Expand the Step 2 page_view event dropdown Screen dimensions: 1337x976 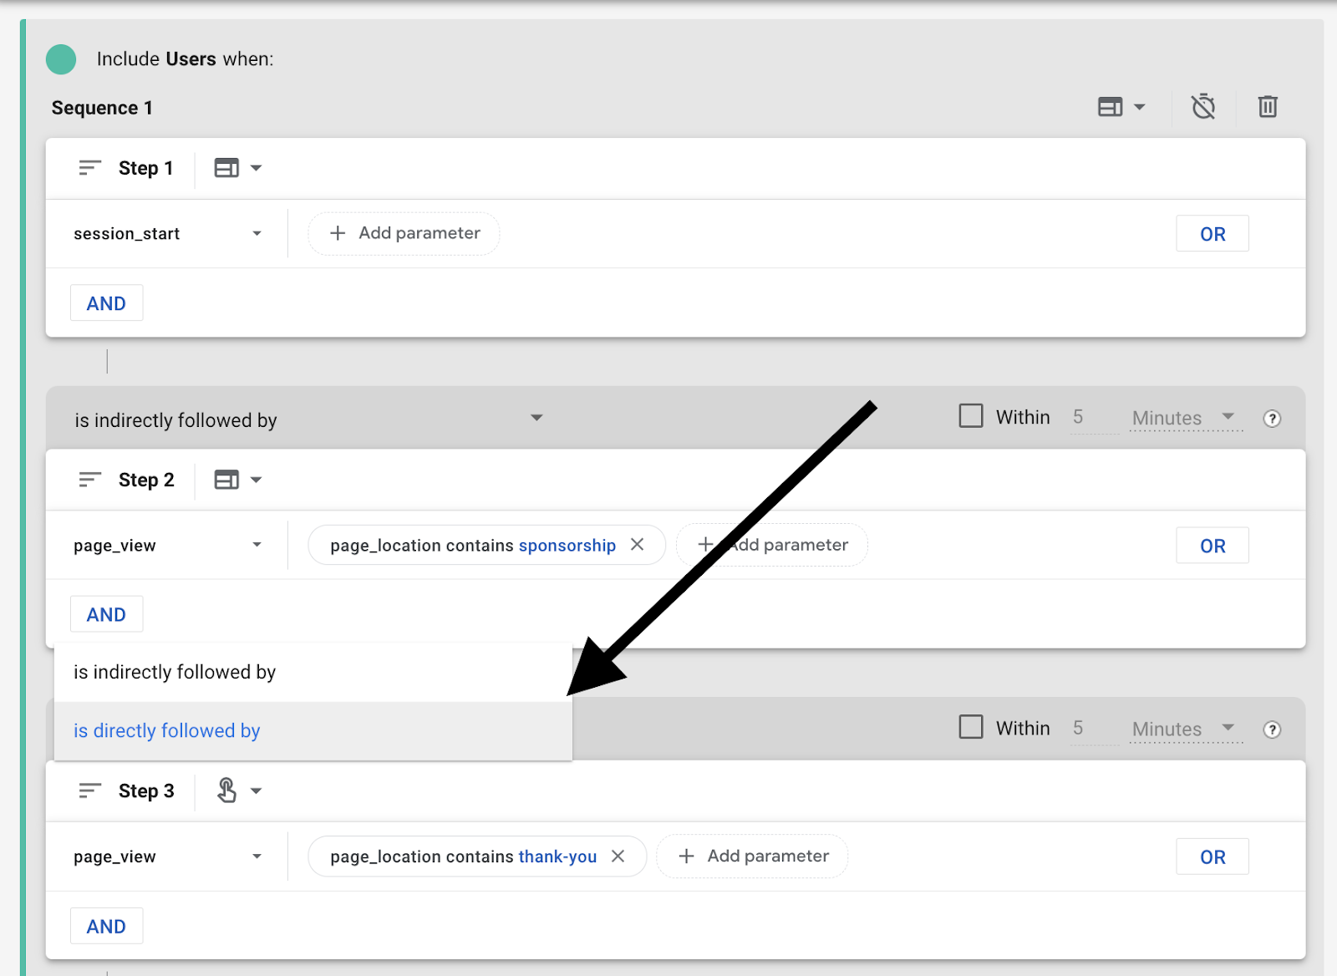[167, 546]
